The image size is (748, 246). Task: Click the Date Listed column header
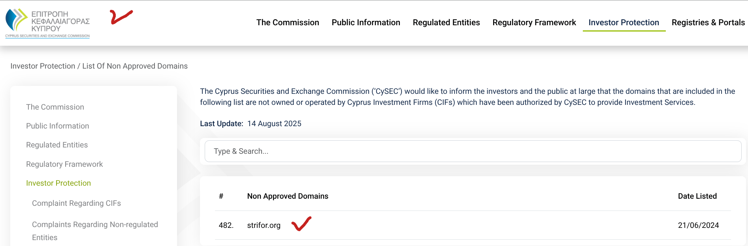click(697, 196)
